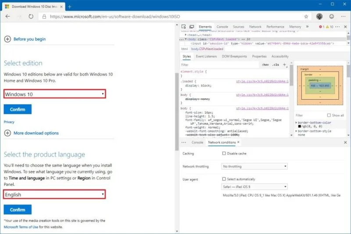Open the Properties sub-tab

pos(259,57)
